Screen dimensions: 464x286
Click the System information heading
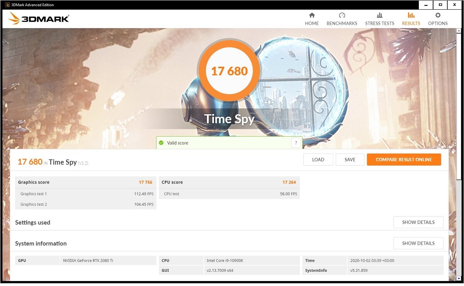[41, 244]
